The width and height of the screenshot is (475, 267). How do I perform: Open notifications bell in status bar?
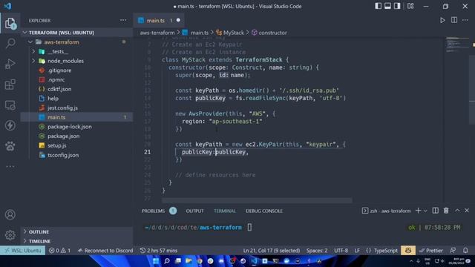pos(465,251)
